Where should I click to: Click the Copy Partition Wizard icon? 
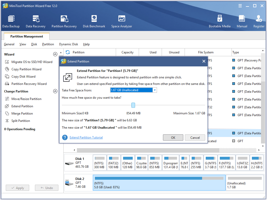7,69
